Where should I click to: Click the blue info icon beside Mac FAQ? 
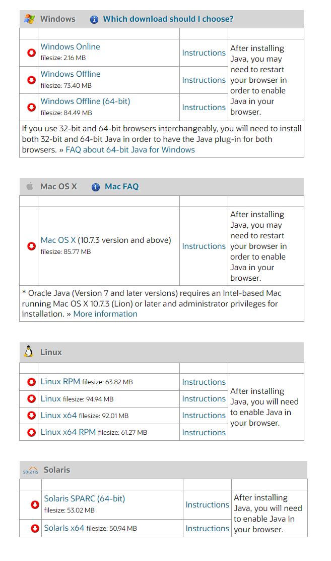point(96,187)
